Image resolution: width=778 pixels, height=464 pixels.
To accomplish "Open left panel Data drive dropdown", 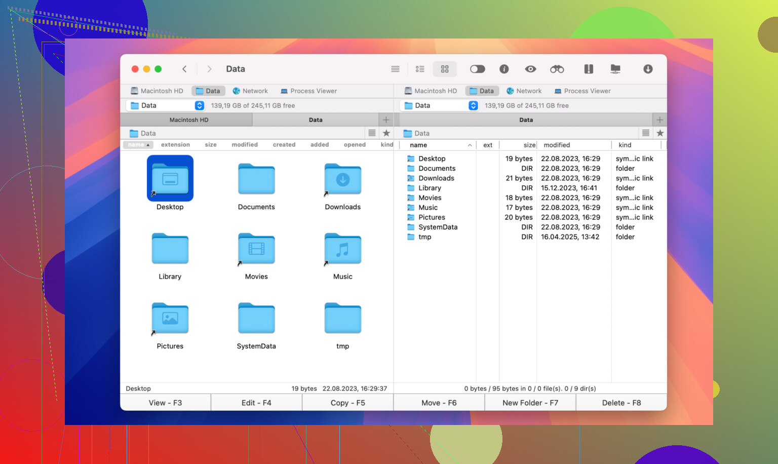I will click(x=200, y=105).
